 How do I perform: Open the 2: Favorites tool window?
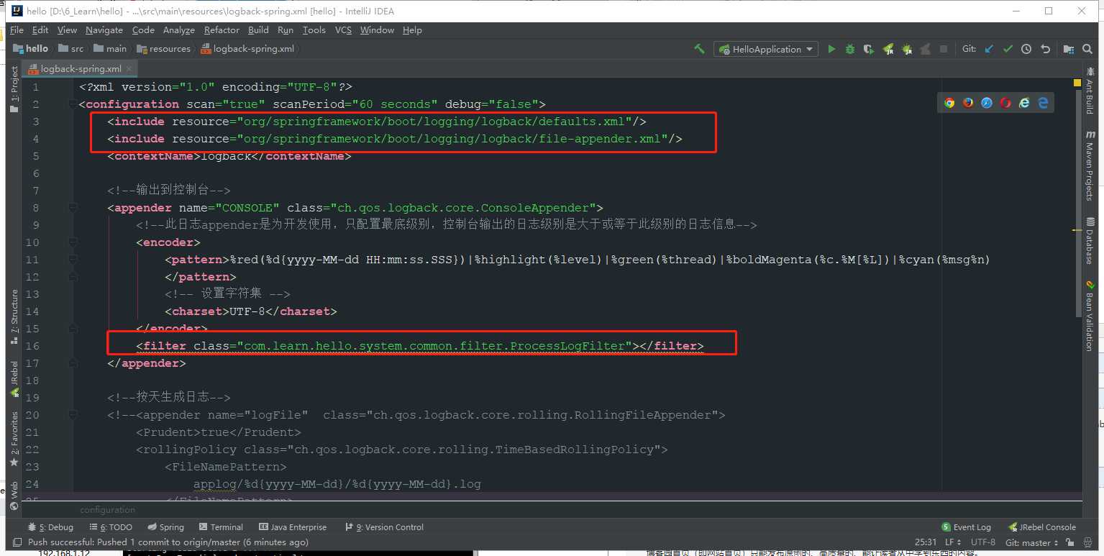[x=14, y=439]
